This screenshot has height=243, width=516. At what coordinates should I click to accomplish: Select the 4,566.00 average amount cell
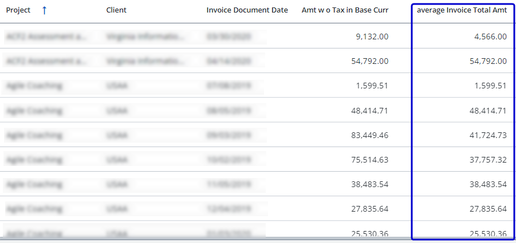point(488,37)
